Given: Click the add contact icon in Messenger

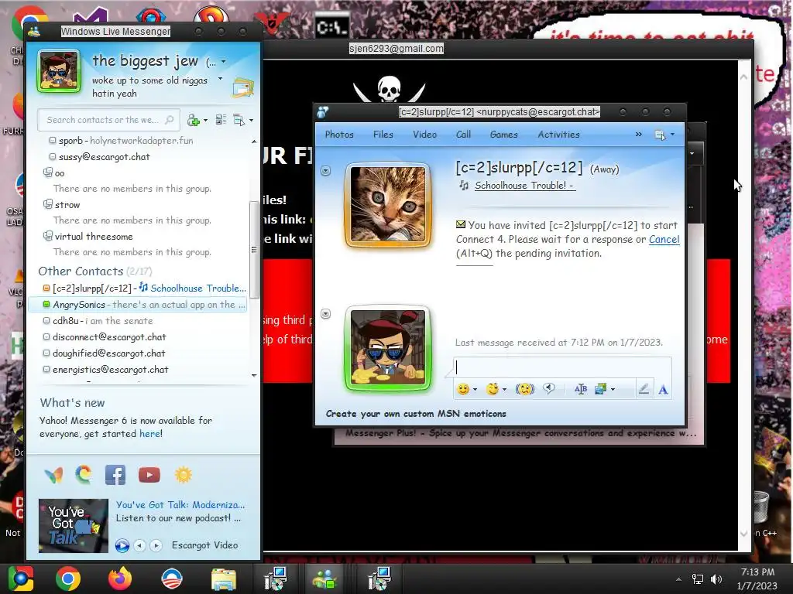Looking at the screenshot, I should (193, 120).
